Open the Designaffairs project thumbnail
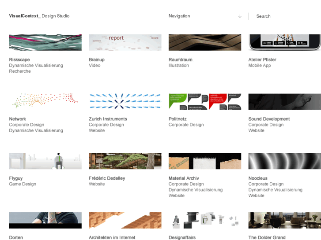Screen dimensions: 321x240 click(205, 220)
